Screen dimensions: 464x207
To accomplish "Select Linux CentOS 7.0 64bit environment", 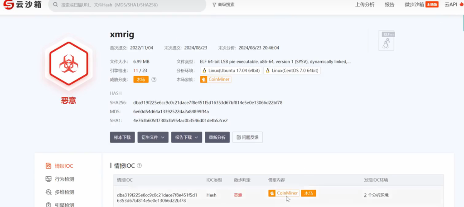I will click(292, 71).
